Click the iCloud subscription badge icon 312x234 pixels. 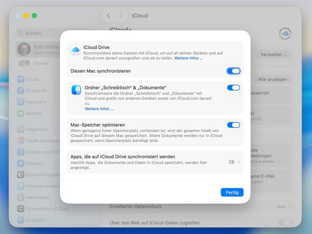[x=285, y=33]
